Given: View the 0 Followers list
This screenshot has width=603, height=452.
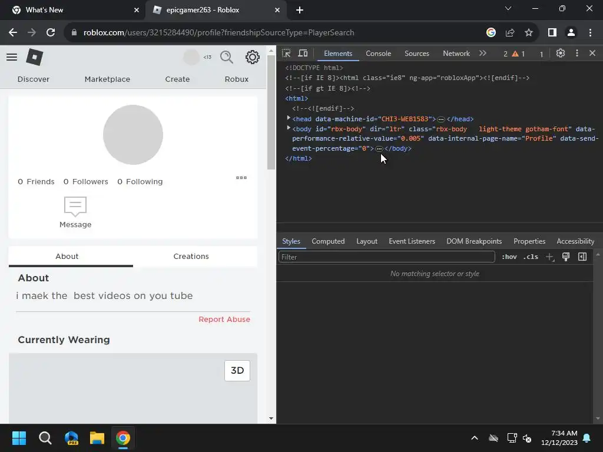Looking at the screenshot, I should click(x=86, y=181).
